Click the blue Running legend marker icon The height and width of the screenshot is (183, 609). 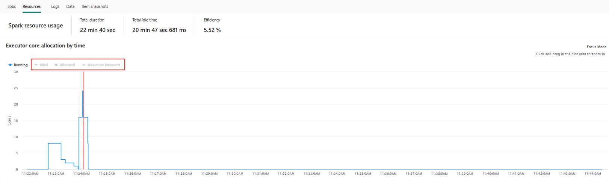pyautogui.click(x=10, y=65)
